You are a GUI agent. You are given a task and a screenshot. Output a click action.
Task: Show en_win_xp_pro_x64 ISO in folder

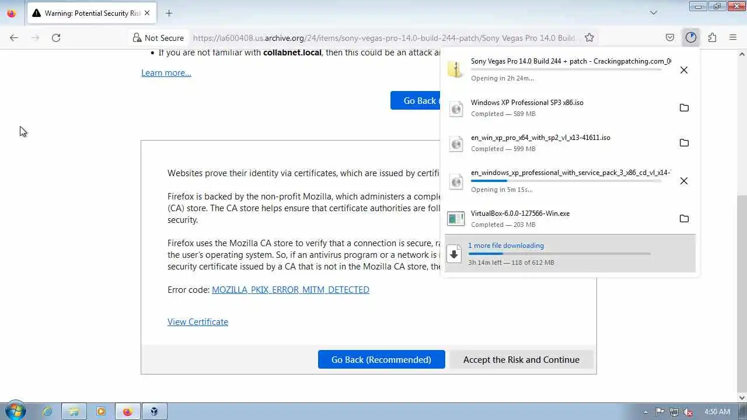(x=684, y=143)
